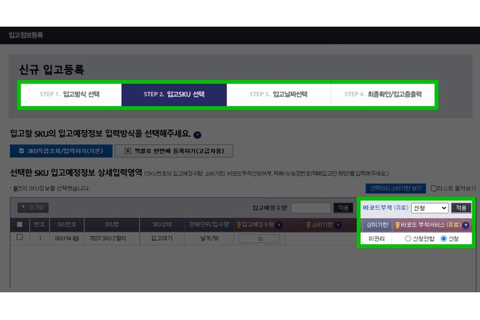Click the 번호 column header
Screen dimensions: 480x320
point(40,225)
